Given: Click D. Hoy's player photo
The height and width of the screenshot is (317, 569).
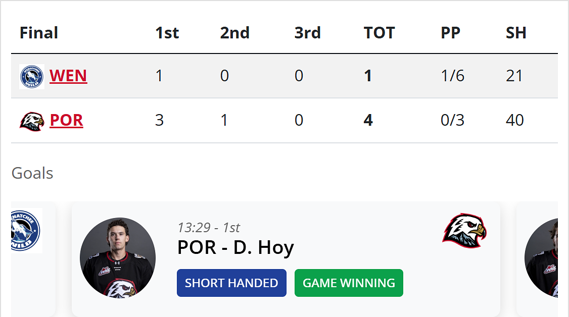Looking at the screenshot, I should click(x=118, y=257).
